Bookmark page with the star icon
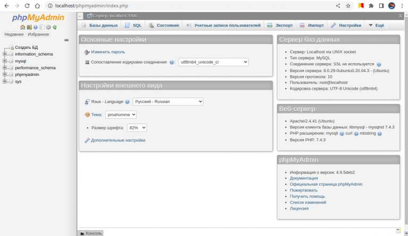This screenshot has width=408, height=236. 348,5
